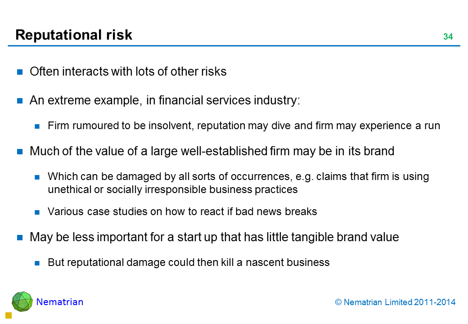Click the sub-bullet marker beside 'But reputational damage'
The width and height of the screenshot is (468, 324).
pyautogui.click(x=38, y=263)
